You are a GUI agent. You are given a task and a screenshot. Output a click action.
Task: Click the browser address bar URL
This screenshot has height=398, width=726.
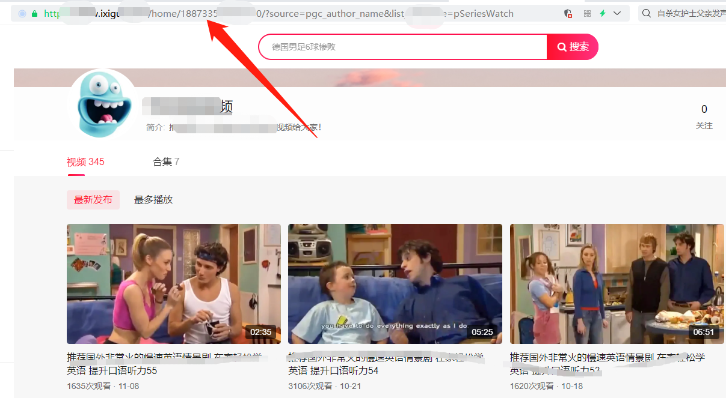pyautogui.click(x=241, y=13)
